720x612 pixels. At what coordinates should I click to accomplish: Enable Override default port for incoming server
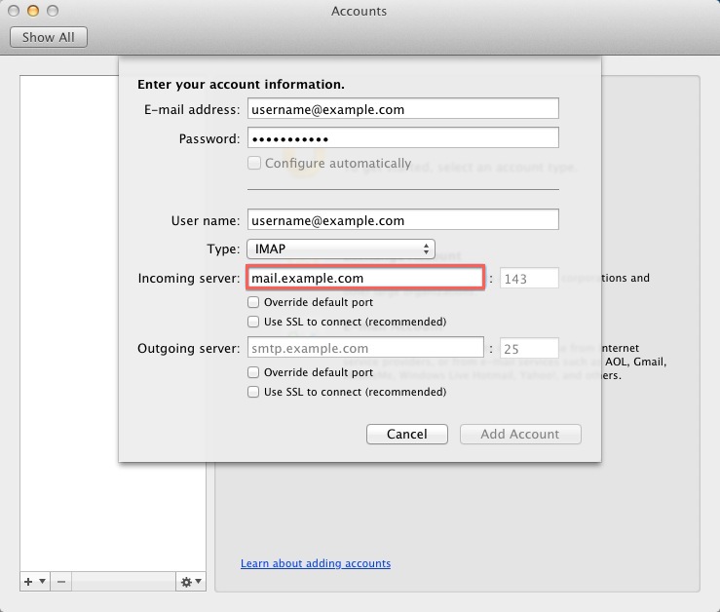coord(253,302)
